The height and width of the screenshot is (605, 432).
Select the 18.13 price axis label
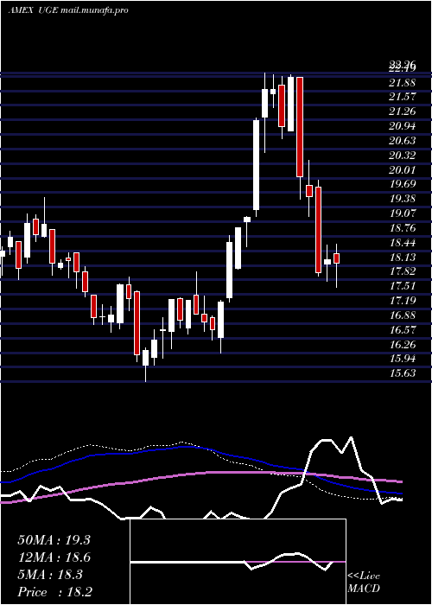coord(403,258)
